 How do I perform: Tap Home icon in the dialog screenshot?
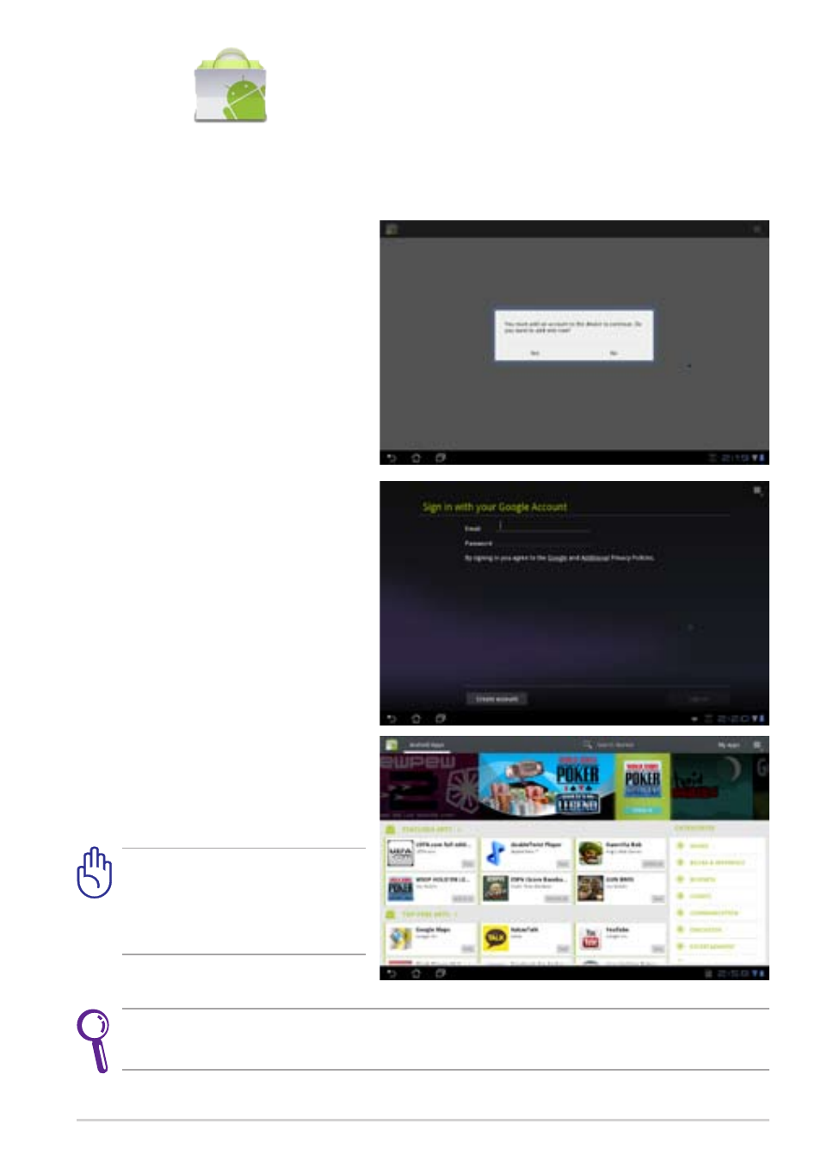coord(416,458)
